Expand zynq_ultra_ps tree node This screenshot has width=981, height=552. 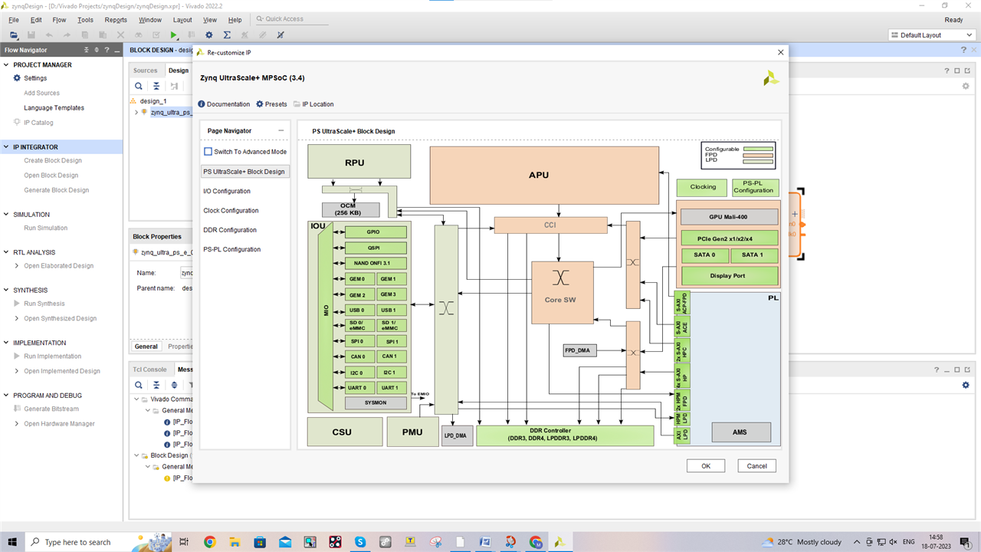click(136, 112)
